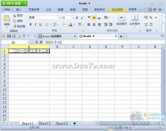
Task: Click the Undo arrow icon
Action: (24, 36)
